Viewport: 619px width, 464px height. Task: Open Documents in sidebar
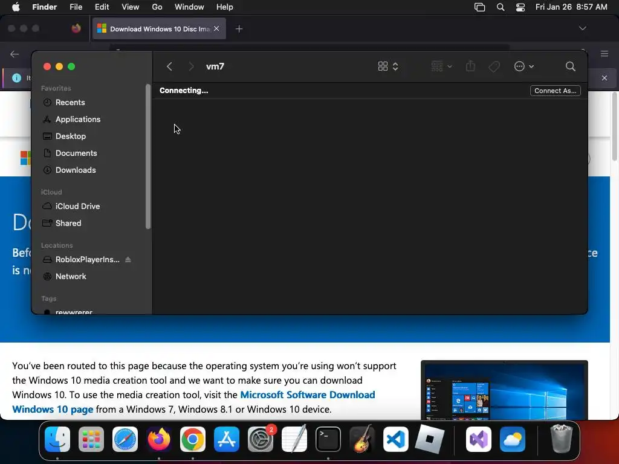click(x=76, y=153)
